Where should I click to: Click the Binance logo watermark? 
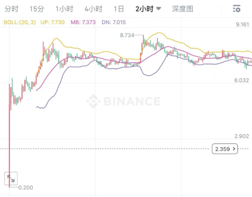click(x=123, y=101)
